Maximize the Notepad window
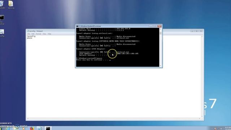Screen dimensions: 231x130 [196, 31]
